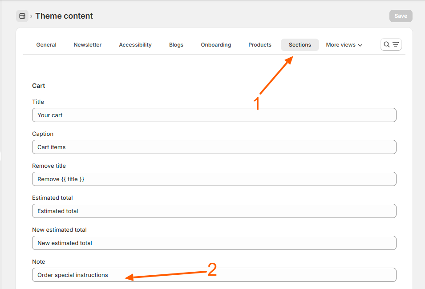This screenshot has height=289, width=425.
Task: Edit the Estimated total input field
Action: coord(214,210)
